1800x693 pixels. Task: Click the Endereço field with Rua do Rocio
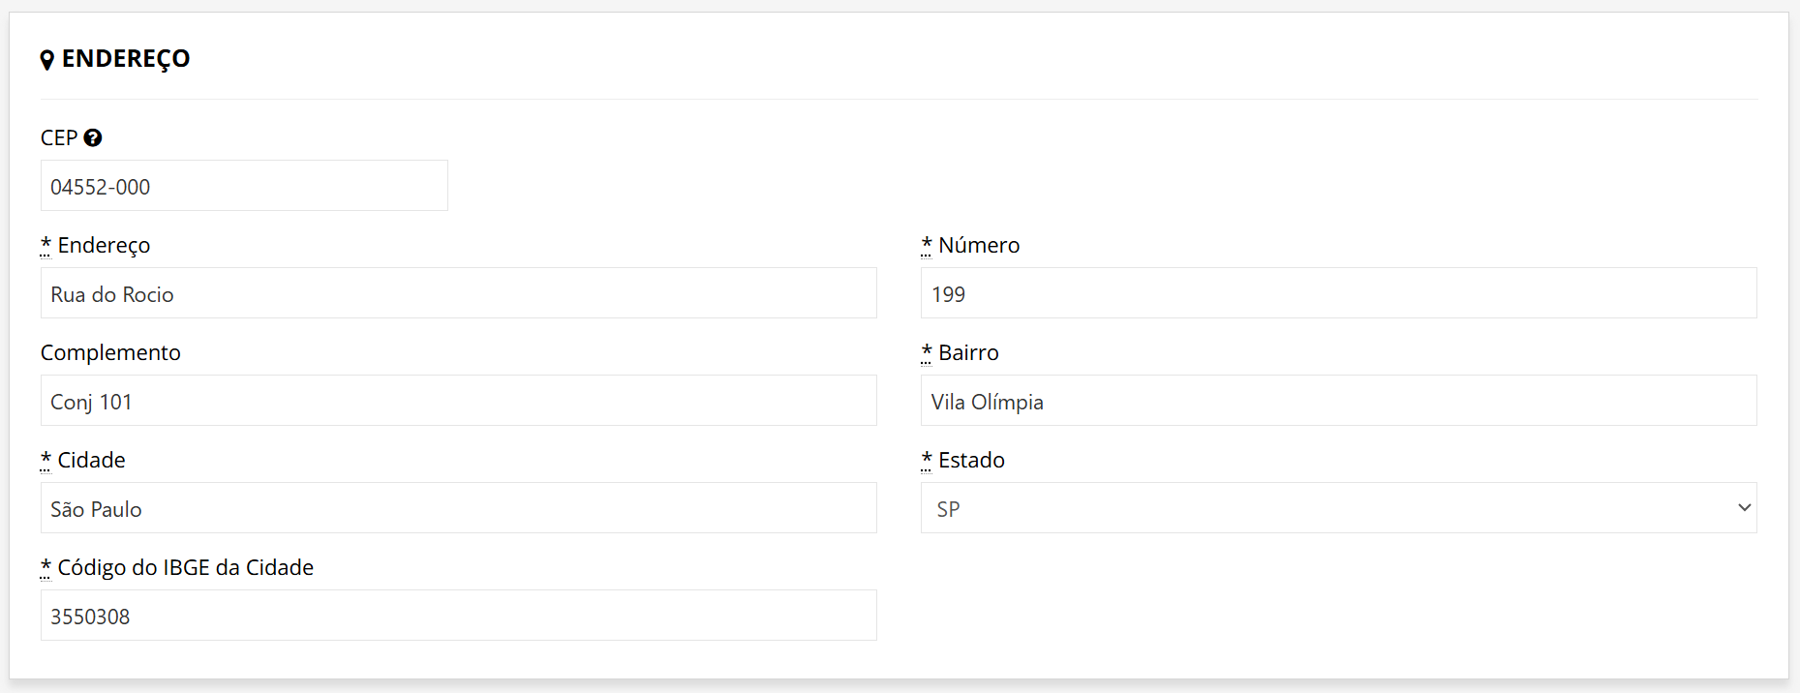coord(458,293)
